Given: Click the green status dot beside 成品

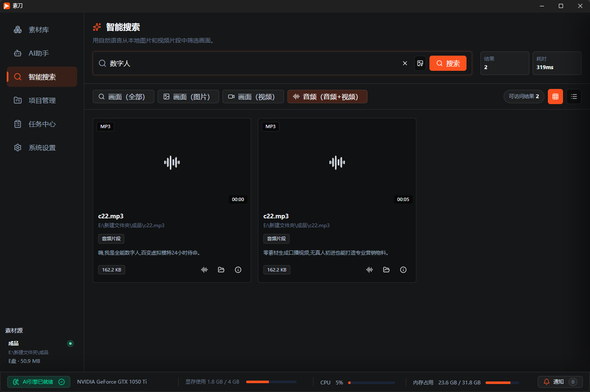Looking at the screenshot, I should pos(70,344).
